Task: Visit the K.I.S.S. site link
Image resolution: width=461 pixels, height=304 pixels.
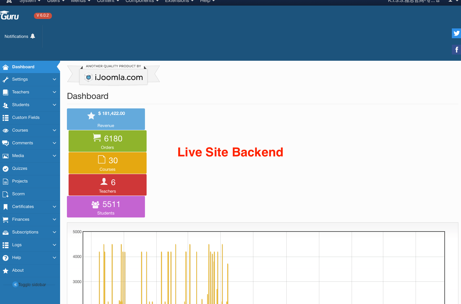Action: tap(414, 1)
